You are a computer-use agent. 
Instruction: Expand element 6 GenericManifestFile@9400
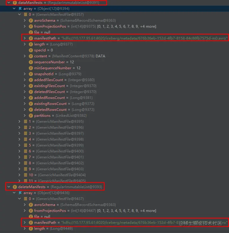(19, 151)
